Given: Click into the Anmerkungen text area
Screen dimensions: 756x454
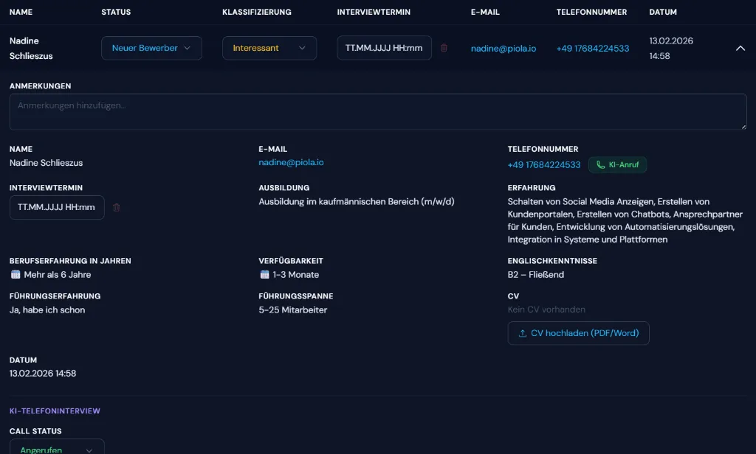Looking at the screenshot, I should (x=378, y=111).
